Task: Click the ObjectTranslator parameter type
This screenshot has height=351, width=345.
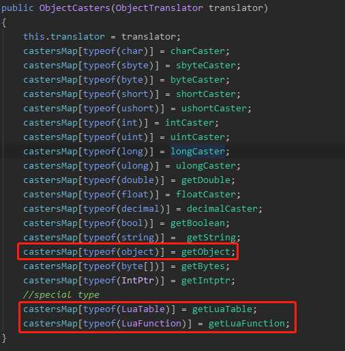Action: click(160, 8)
